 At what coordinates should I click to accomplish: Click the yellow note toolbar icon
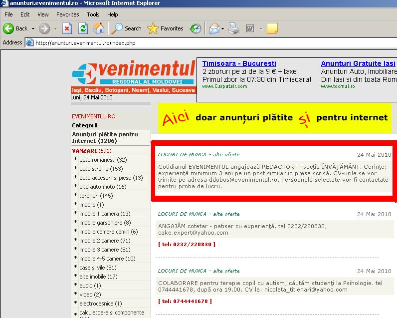tap(272, 28)
